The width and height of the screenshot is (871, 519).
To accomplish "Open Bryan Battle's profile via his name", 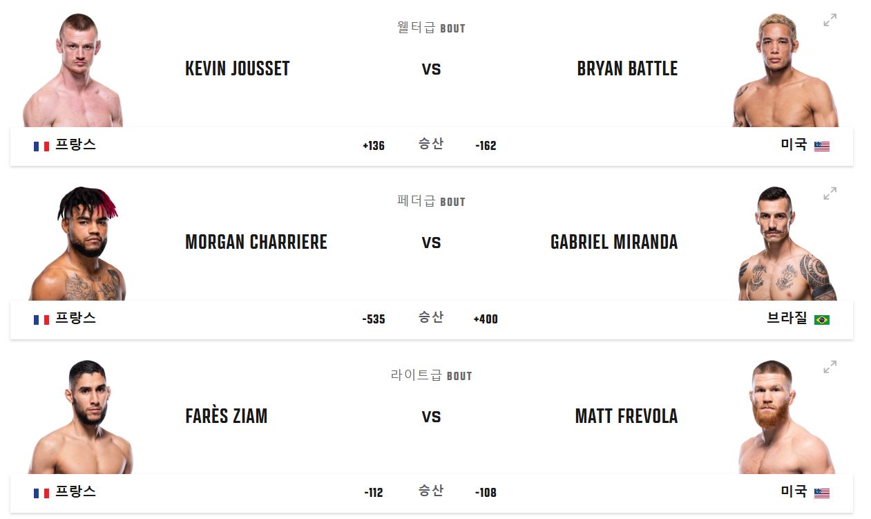I will click(x=626, y=69).
